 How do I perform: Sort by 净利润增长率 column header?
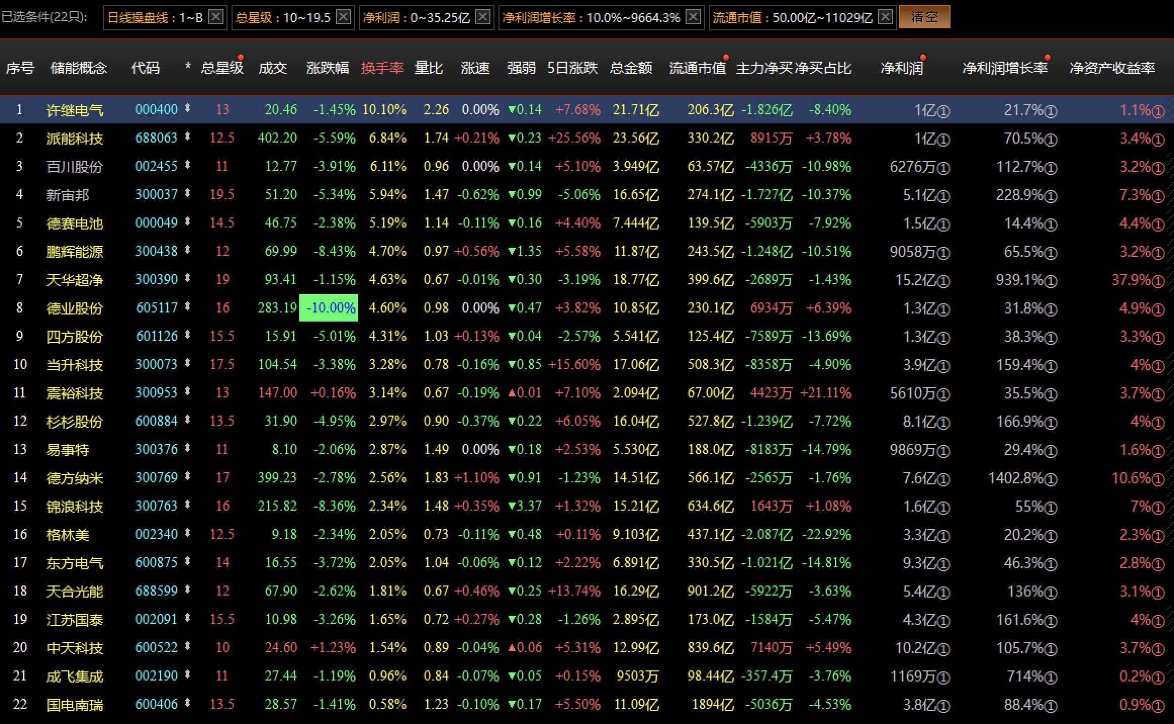coord(1005,68)
